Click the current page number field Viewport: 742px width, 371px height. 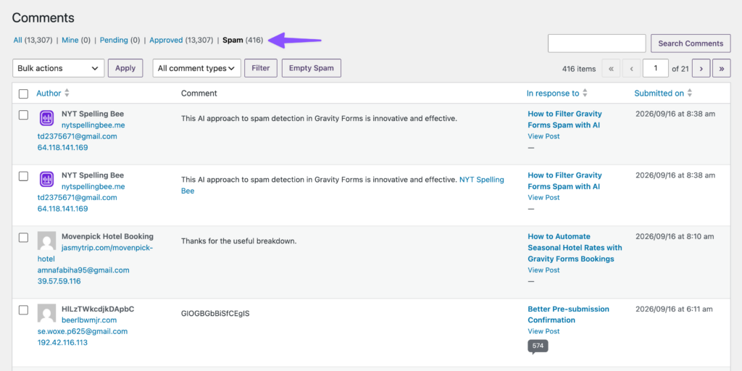[655, 68]
